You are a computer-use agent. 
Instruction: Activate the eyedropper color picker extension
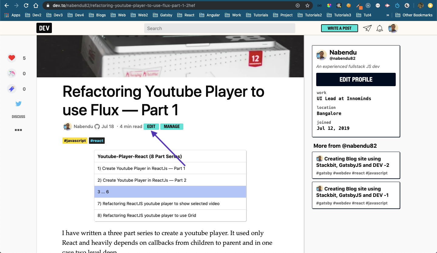coord(359,6)
